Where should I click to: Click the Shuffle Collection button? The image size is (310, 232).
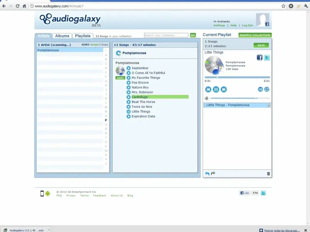point(255,35)
